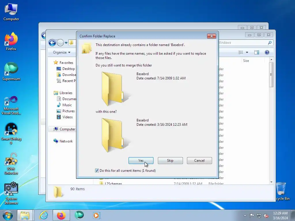Go back in Explorer window

click(x=52, y=43)
